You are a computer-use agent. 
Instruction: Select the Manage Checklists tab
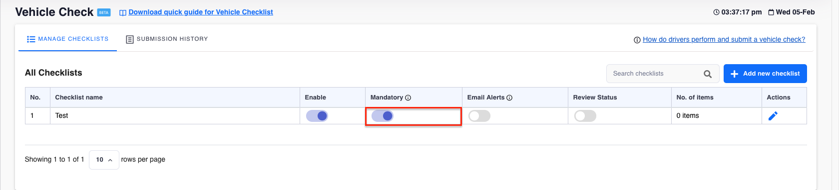tap(67, 39)
